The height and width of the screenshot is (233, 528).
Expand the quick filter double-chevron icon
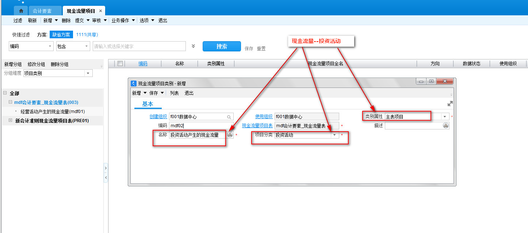194,46
